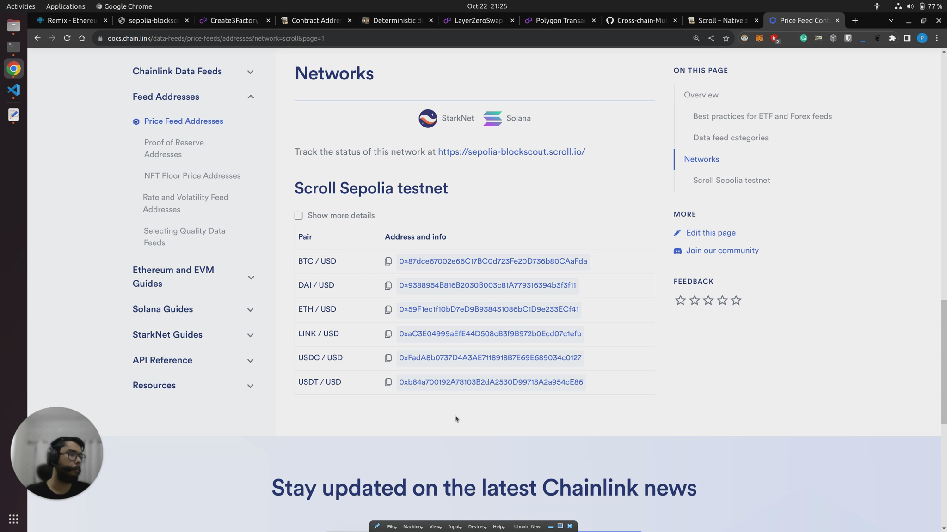Open the Chrome side panel
Screen dimensions: 947x532
pyautogui.click(x=907, y=38)
